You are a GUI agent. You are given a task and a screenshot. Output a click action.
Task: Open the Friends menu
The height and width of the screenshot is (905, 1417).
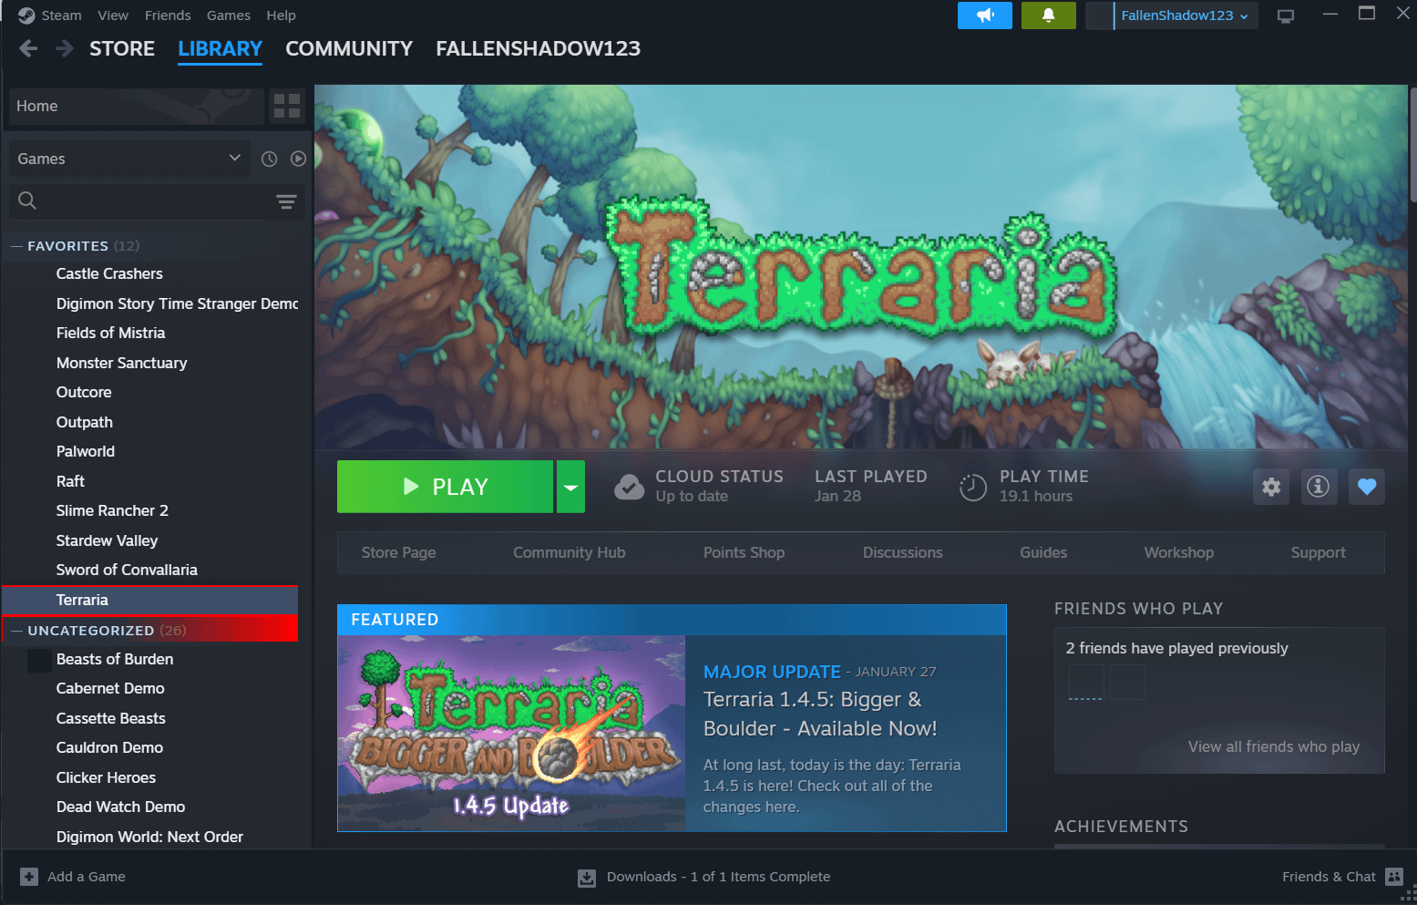[x=168, y=15]
